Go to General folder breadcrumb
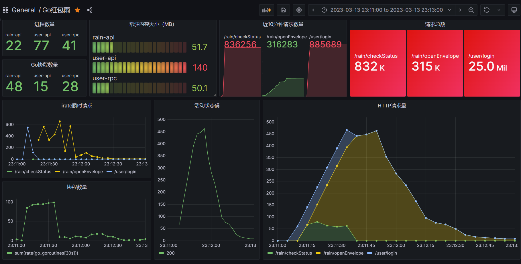Viewport: 521px width, 264px height. pyautogui.click(x=23, y=10)
